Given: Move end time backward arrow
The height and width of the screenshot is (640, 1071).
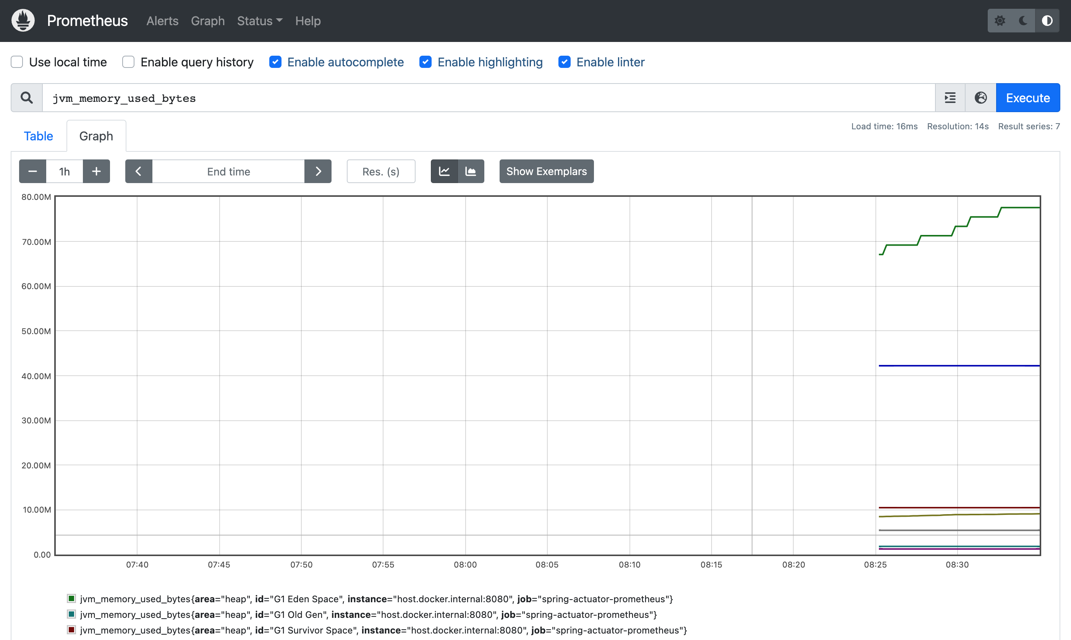Looking at the screenshot, I should [x=139, y=171].
